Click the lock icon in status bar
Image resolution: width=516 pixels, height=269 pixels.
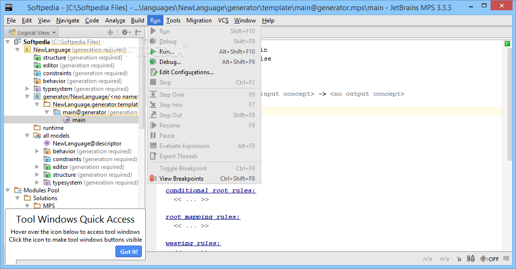459,259
